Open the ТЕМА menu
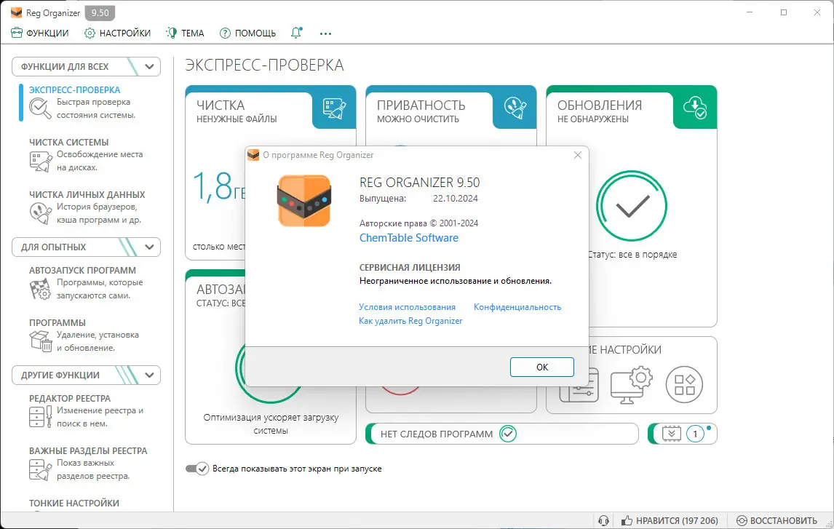 [x=185, y=33]
